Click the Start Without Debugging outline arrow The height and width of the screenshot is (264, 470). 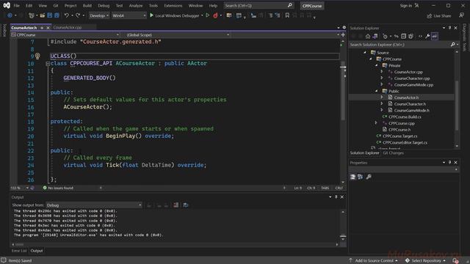[207, 15]
